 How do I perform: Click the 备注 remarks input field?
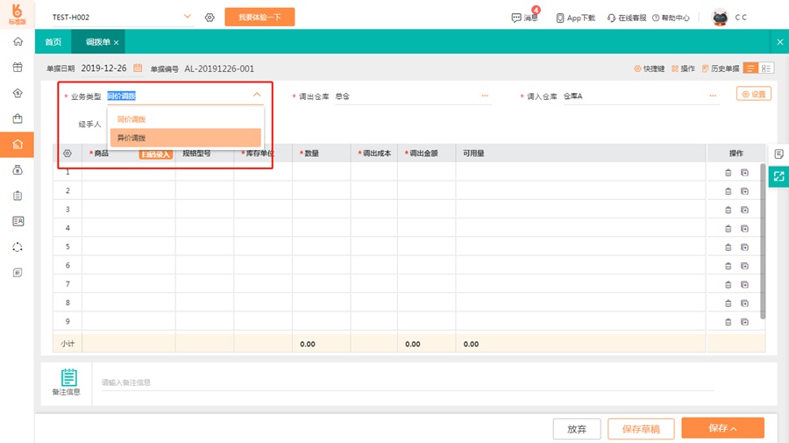[408, 382]
